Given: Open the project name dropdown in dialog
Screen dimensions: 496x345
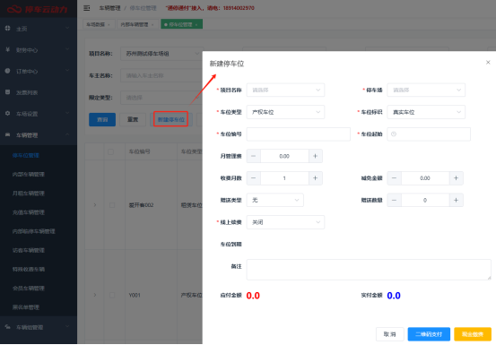Looking at the screenshot, I should point(285,90).
